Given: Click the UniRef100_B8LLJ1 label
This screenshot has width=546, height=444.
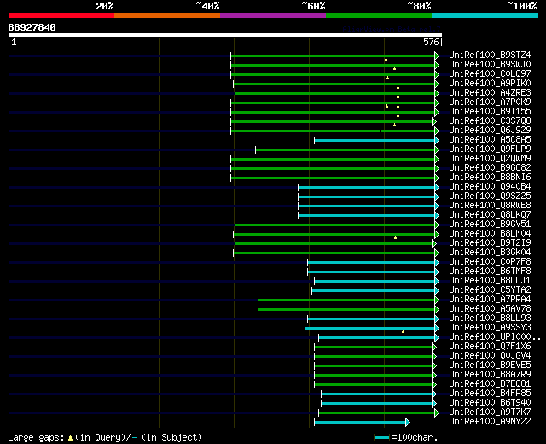Looking at the screenshot, I should [490, 281].
